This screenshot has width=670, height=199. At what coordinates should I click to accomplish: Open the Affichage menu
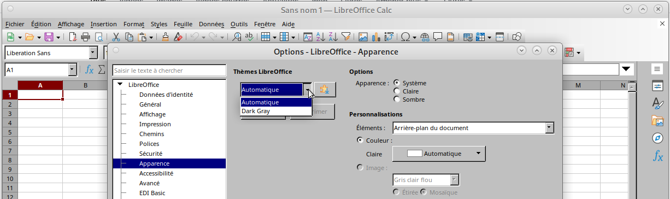pyautogui.click(x=70, y=24)
